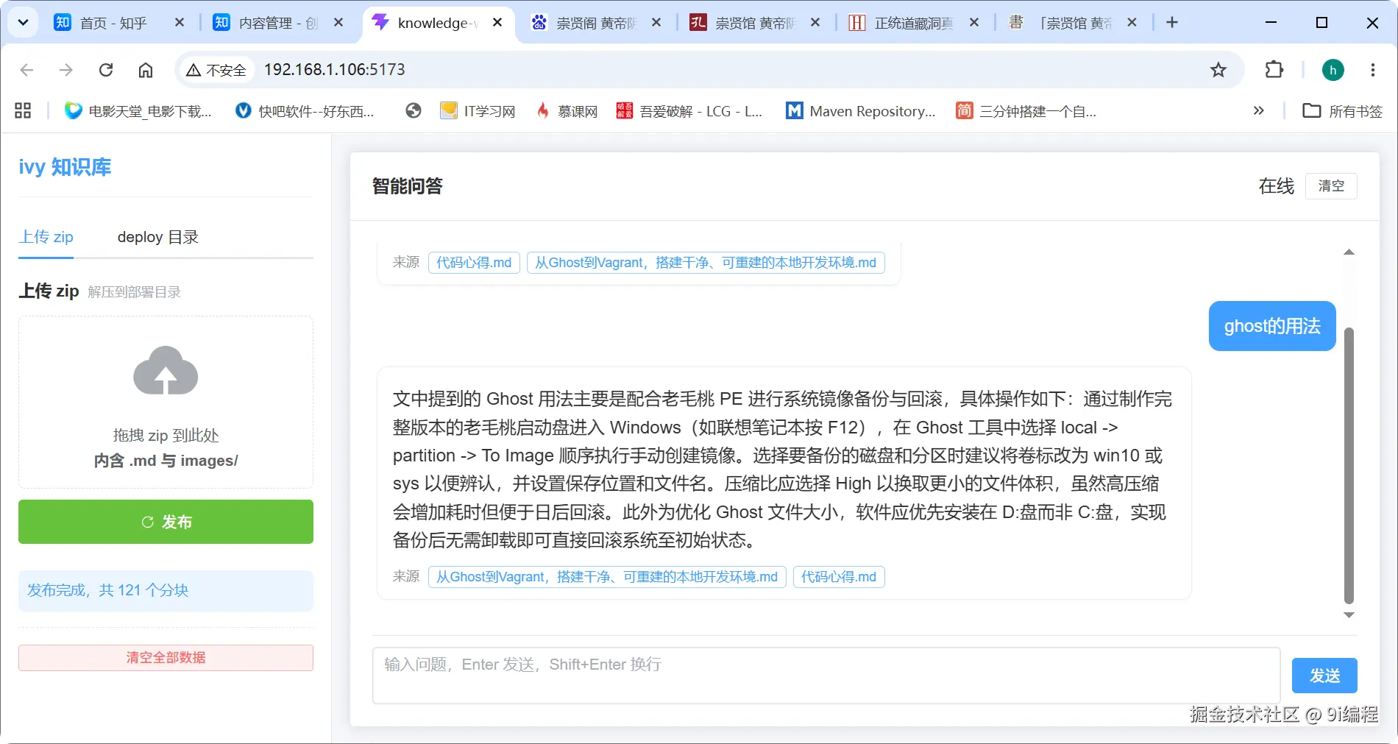Image resolution: width=1398 pixels, height=744 pixels.
Task: Click the 智能问答 heading
Action: [x=408, y=186]
